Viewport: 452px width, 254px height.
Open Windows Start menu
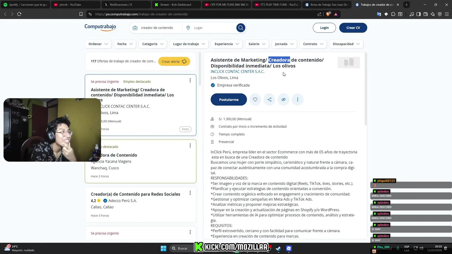pos(163,248)
